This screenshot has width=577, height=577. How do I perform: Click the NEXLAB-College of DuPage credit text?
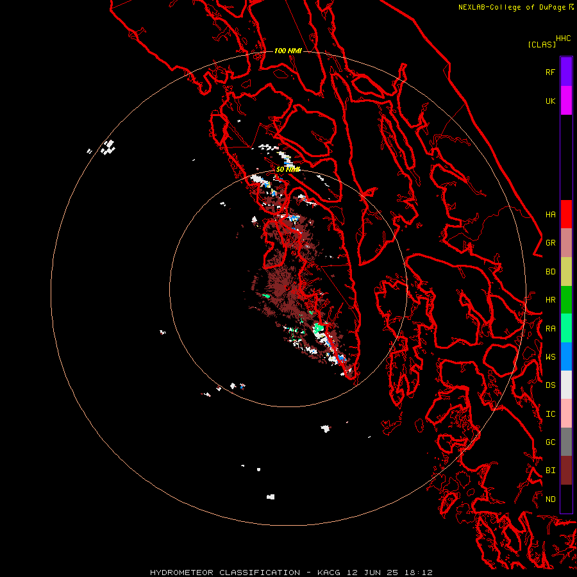pyautogui.click(x=512, y=7)
